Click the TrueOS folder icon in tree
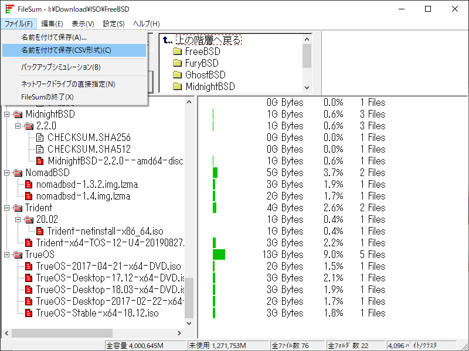The width and height of the screenshot is (469, 351). pos(18,254)
